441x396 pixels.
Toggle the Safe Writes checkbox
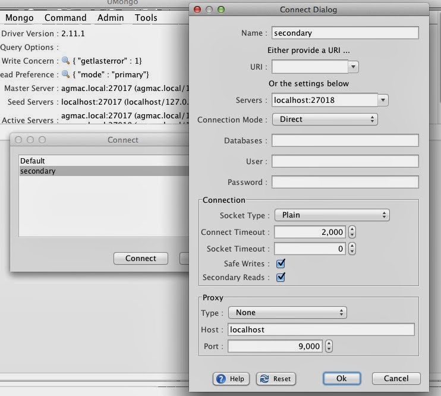(x=281, y=263)
